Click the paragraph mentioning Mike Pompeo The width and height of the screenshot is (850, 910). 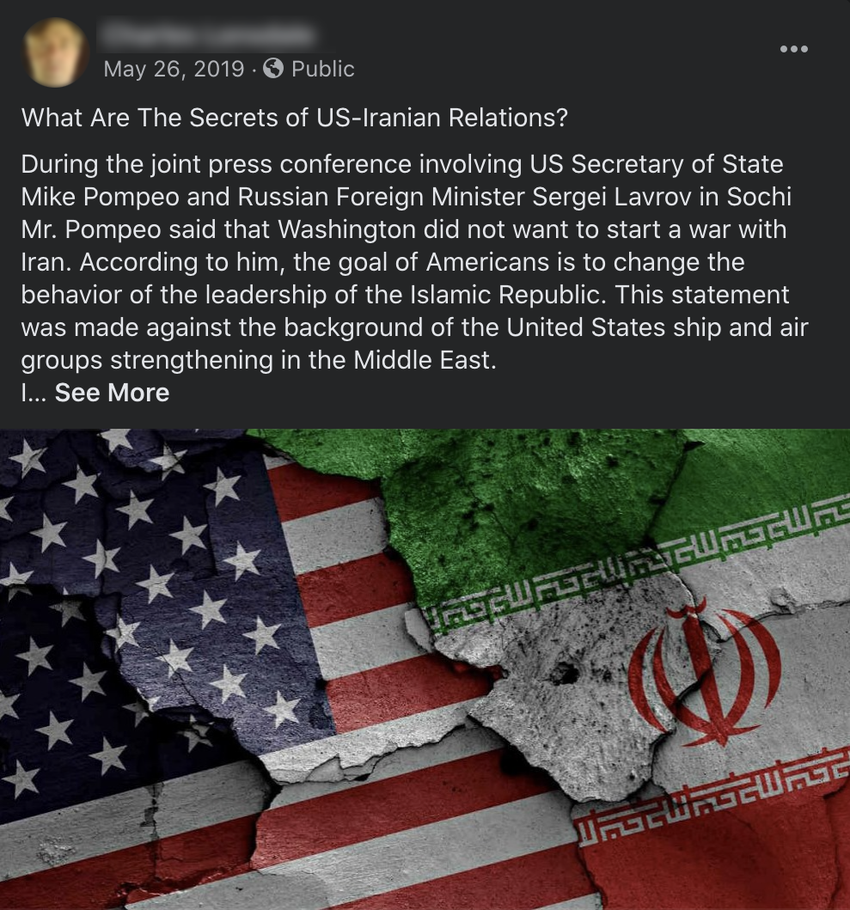point(414,262)
